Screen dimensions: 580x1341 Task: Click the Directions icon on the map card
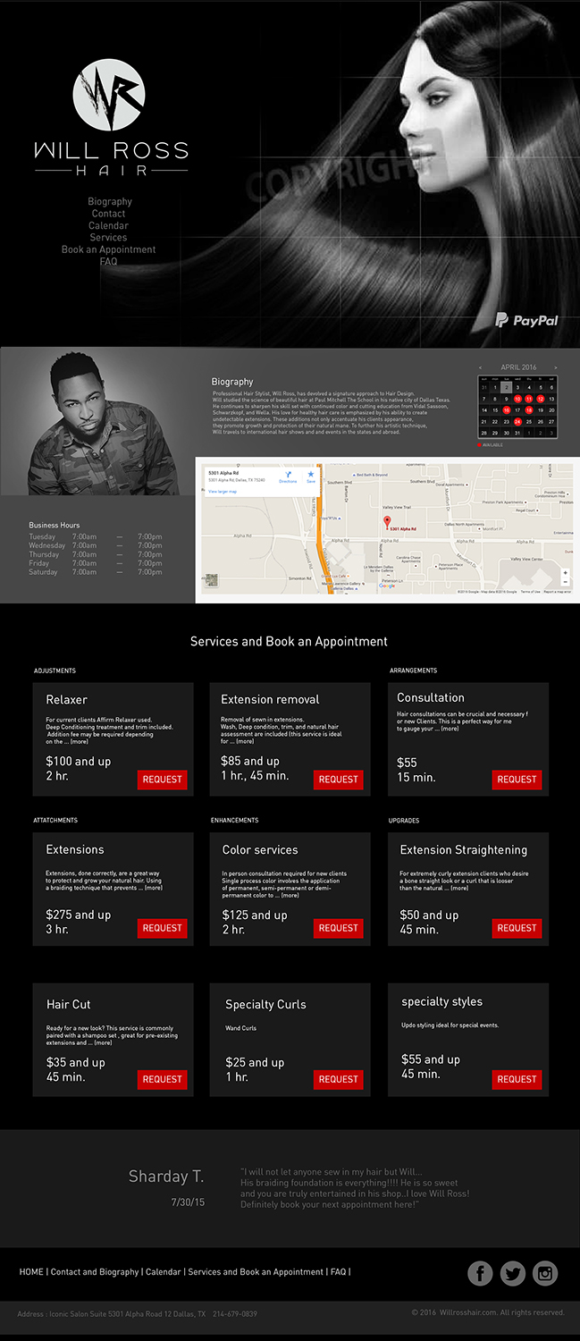coord(288,477)
